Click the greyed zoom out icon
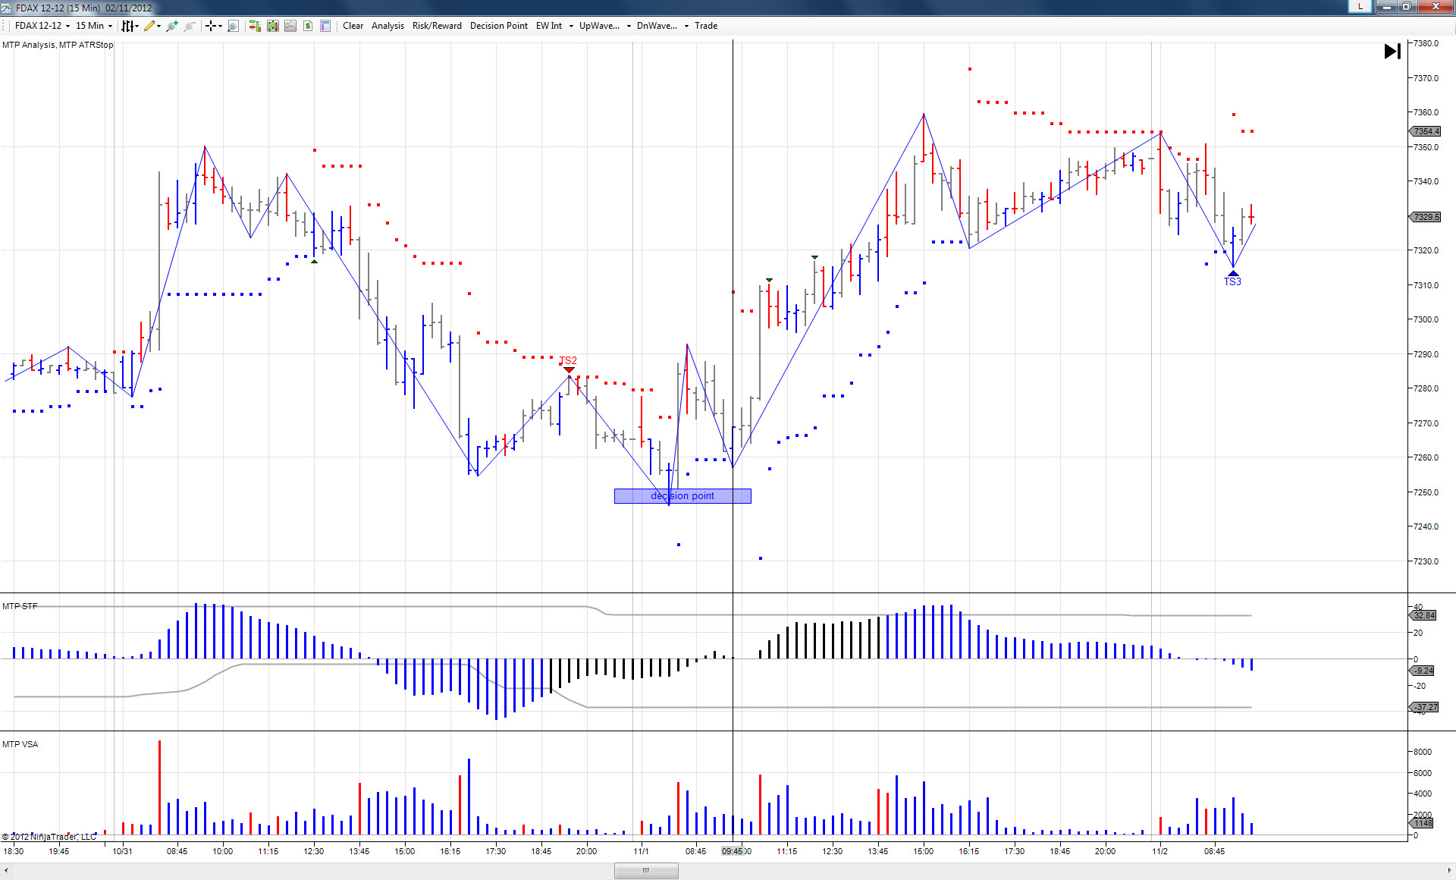Screen dimensions: 1456x880 pyautogui.click(x=190, y=26)
